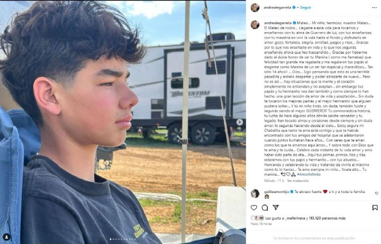
Task: Open galileamontijo's profile avatar
Action: coord(255,194)
